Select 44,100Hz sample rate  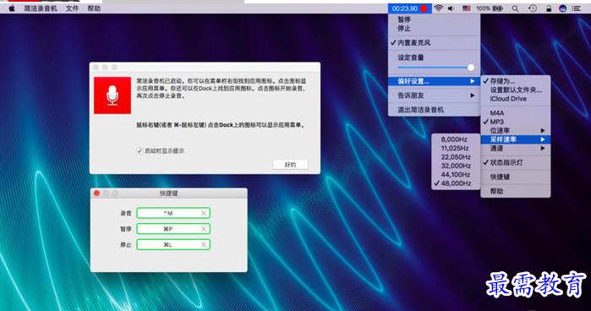point(456,175)
